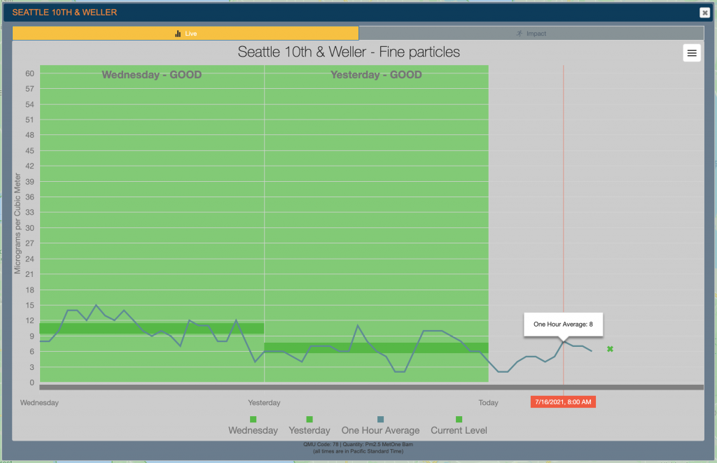Click the dark green Yesterday average bar
Image resolution: width=717 pixels, height=463 pixels.
click(376, 348)
